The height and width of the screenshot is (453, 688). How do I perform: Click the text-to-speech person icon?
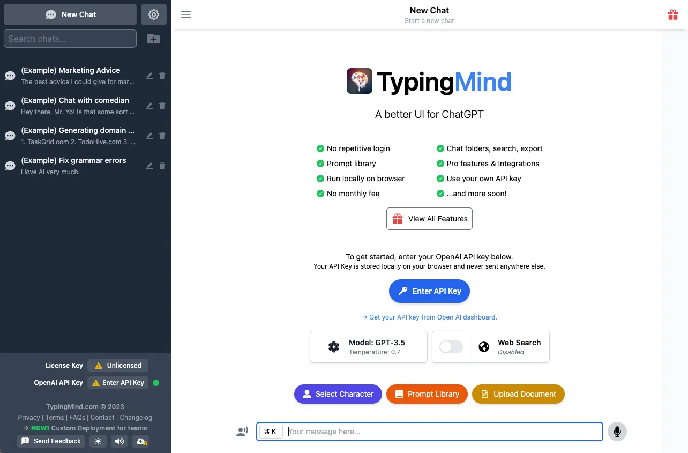pyautogui.click(x=242, y=432)
